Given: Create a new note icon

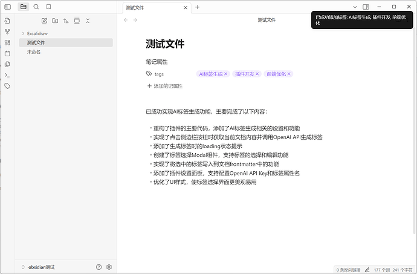Looking at the screenshot, I should (x=44, y=21).
